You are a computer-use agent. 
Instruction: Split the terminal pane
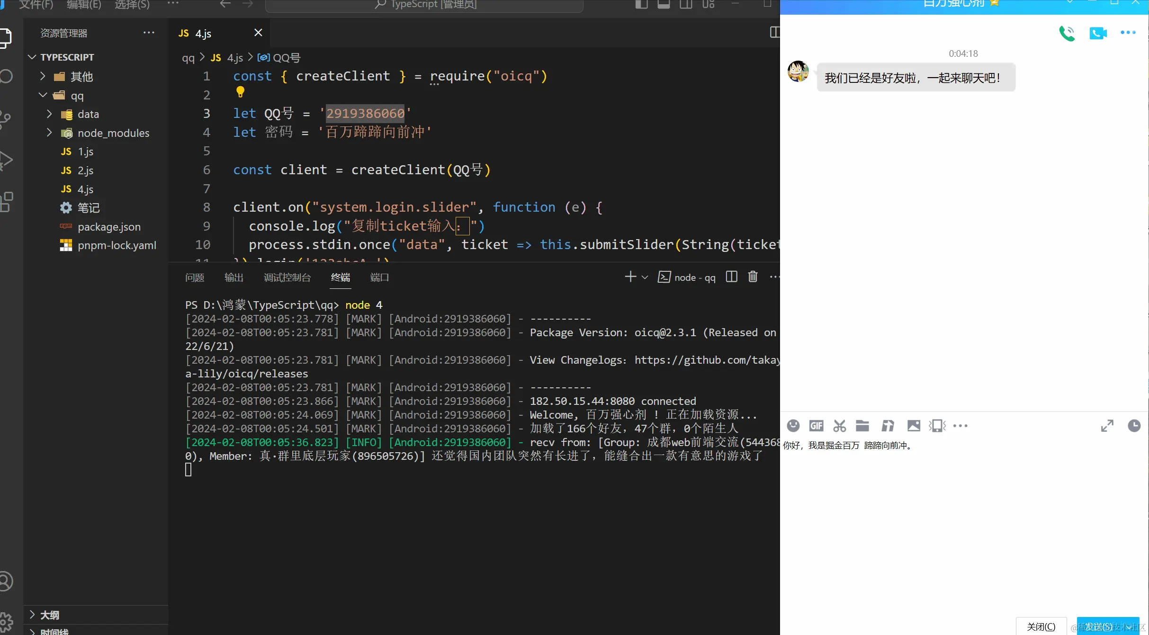pos(732,277)
